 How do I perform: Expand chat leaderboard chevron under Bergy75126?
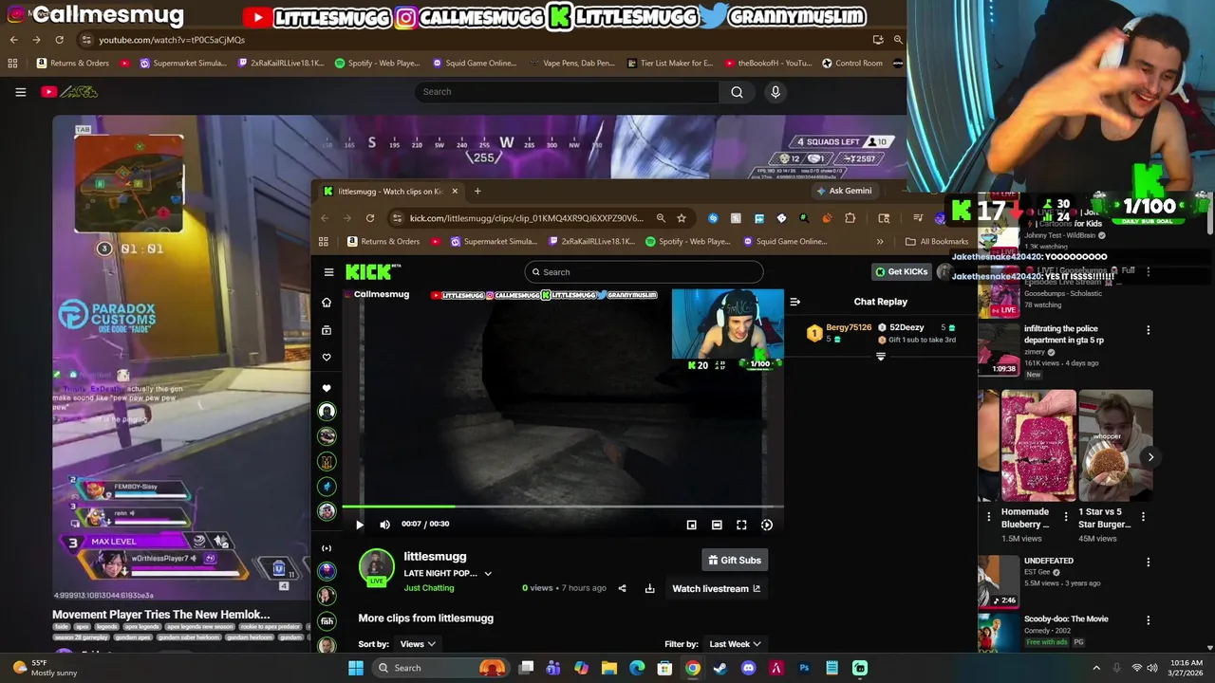point(880,357)
